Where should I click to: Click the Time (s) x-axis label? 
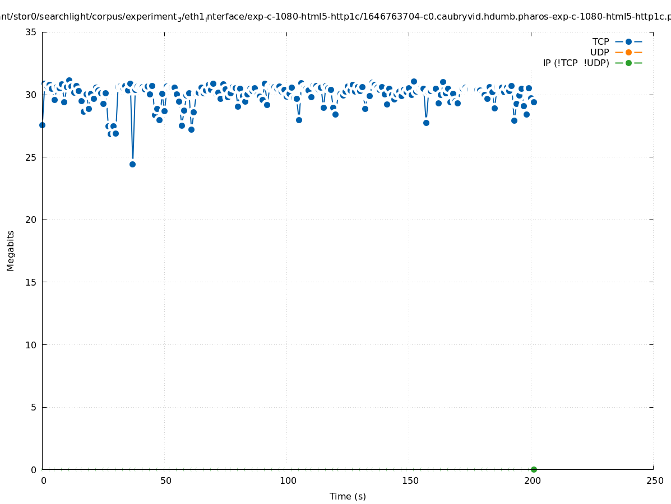348,496
